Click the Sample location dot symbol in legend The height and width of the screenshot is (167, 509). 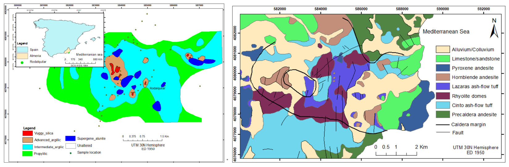tap(71, 153)
